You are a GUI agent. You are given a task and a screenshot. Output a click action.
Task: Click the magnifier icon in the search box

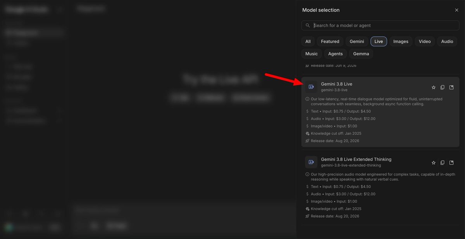tap(308, 25)
